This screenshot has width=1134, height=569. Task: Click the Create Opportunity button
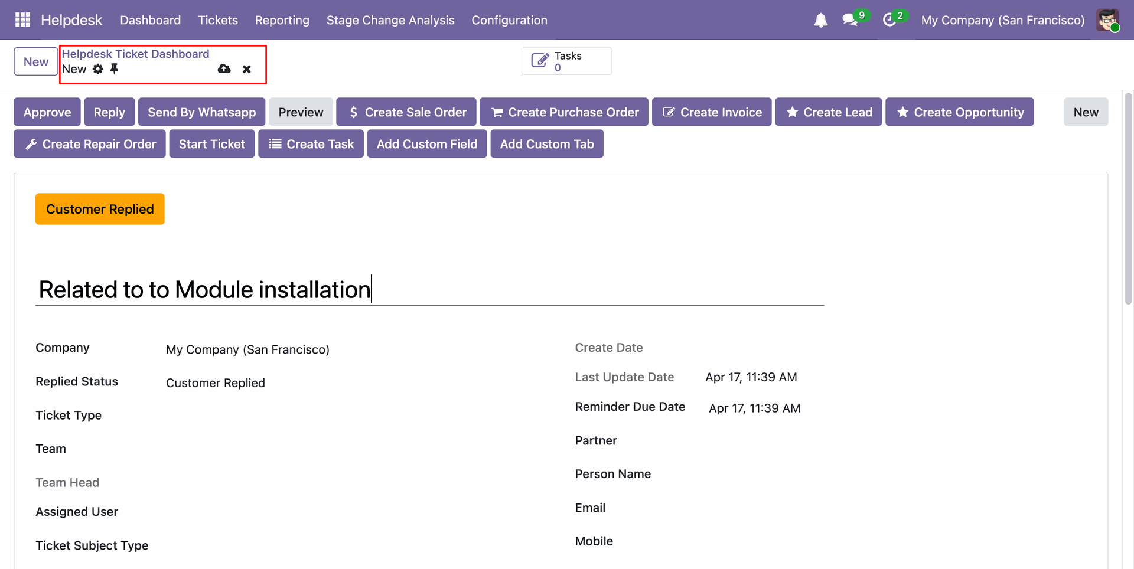[960, 112]
